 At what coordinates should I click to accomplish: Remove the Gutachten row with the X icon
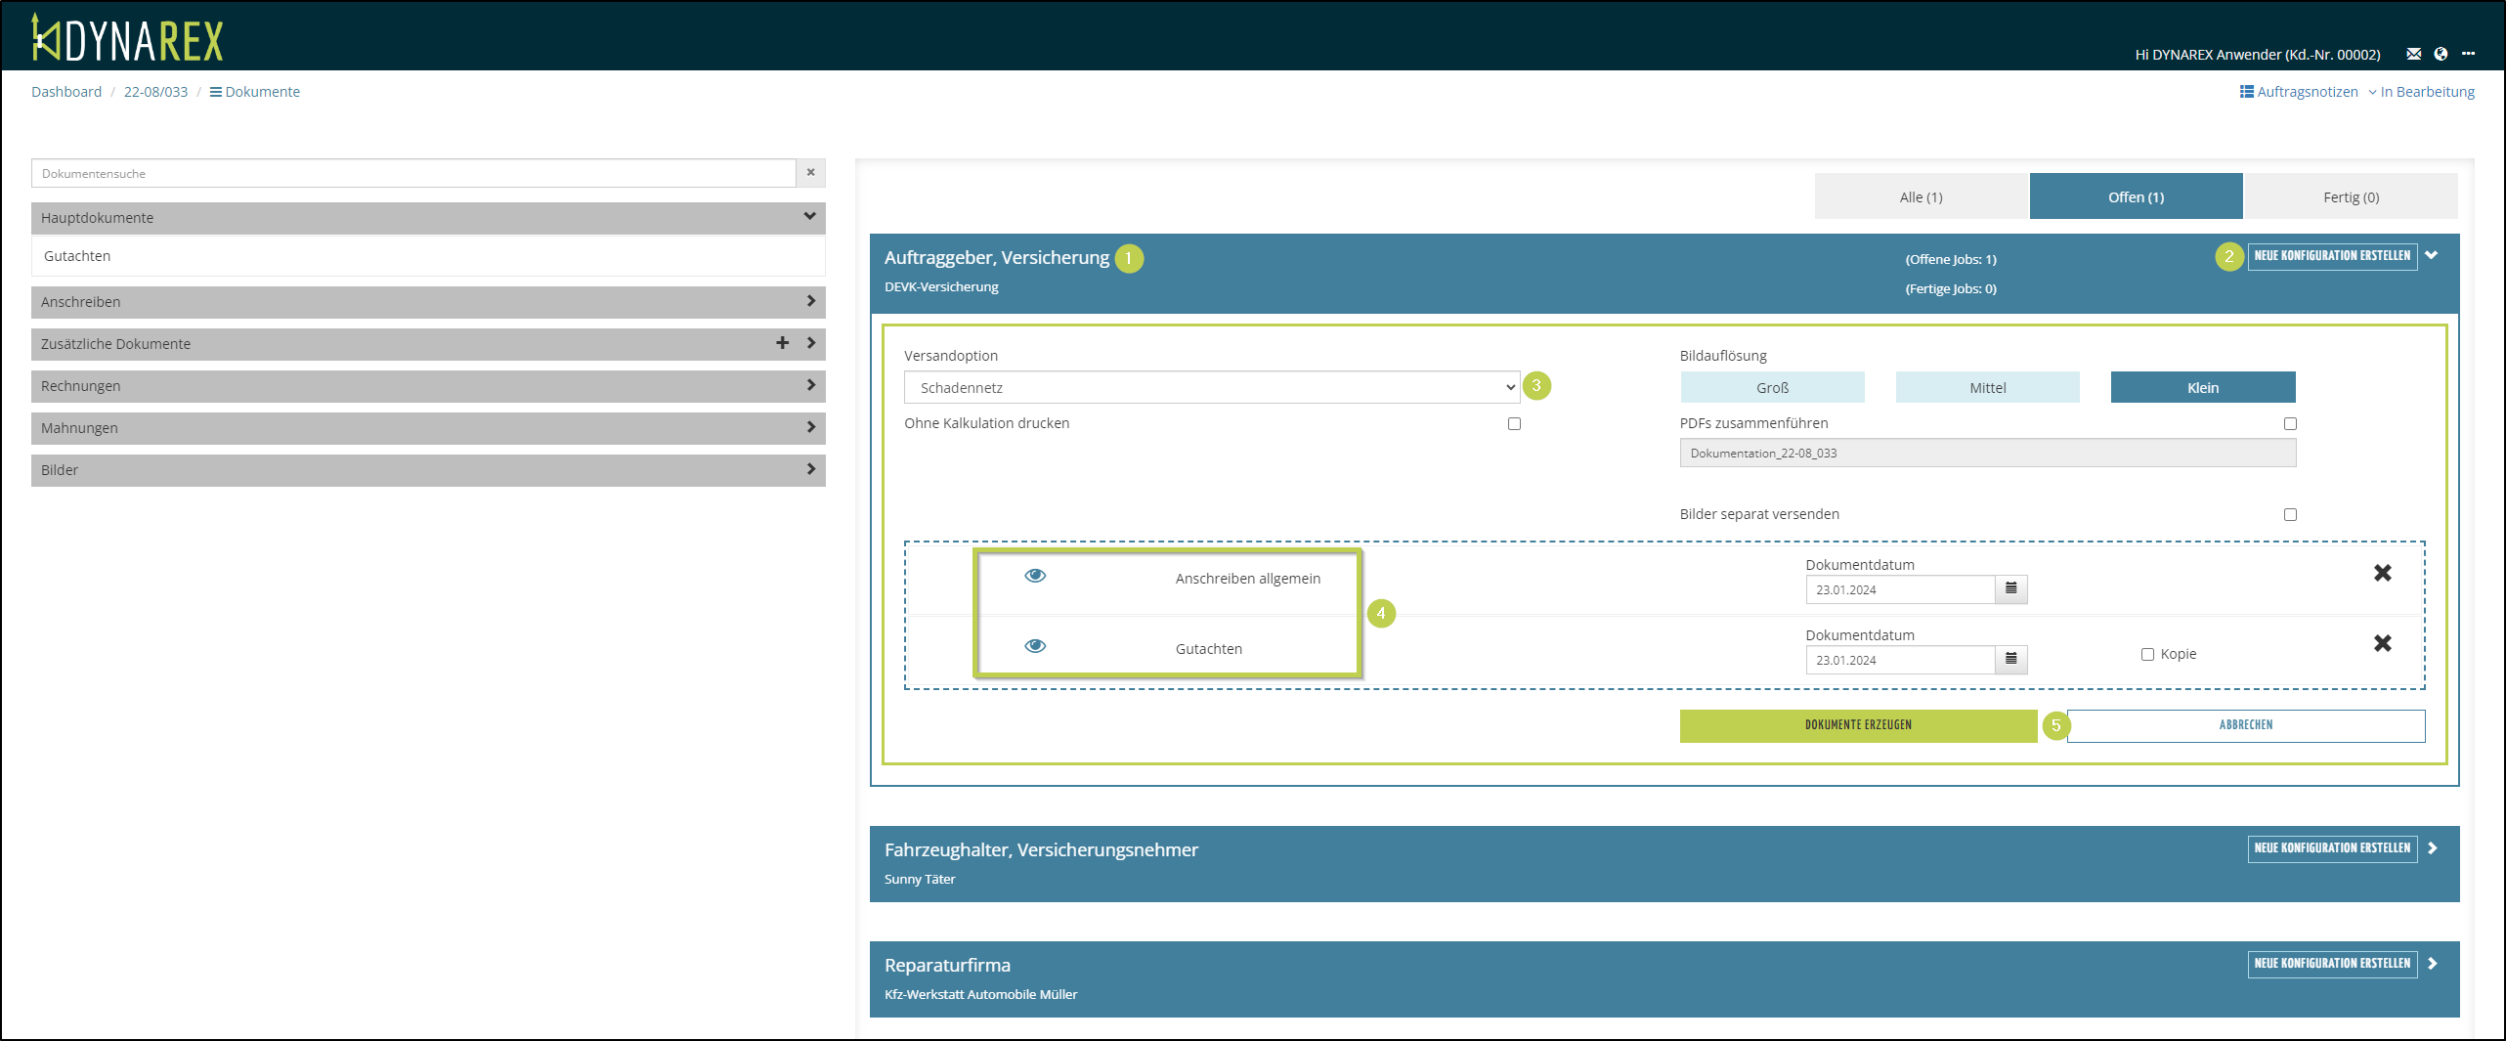[2382, 643]
